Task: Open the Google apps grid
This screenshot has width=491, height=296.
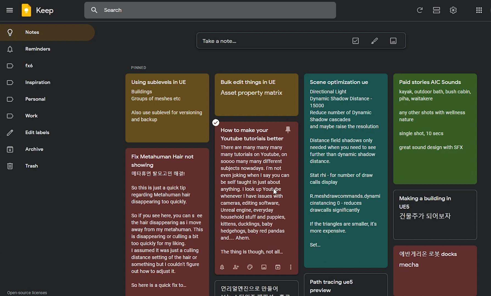Action: (479, 10)
